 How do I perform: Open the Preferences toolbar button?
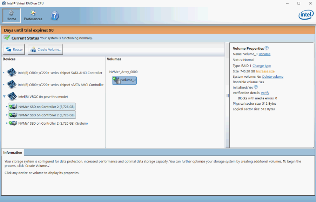coord(33,15)
